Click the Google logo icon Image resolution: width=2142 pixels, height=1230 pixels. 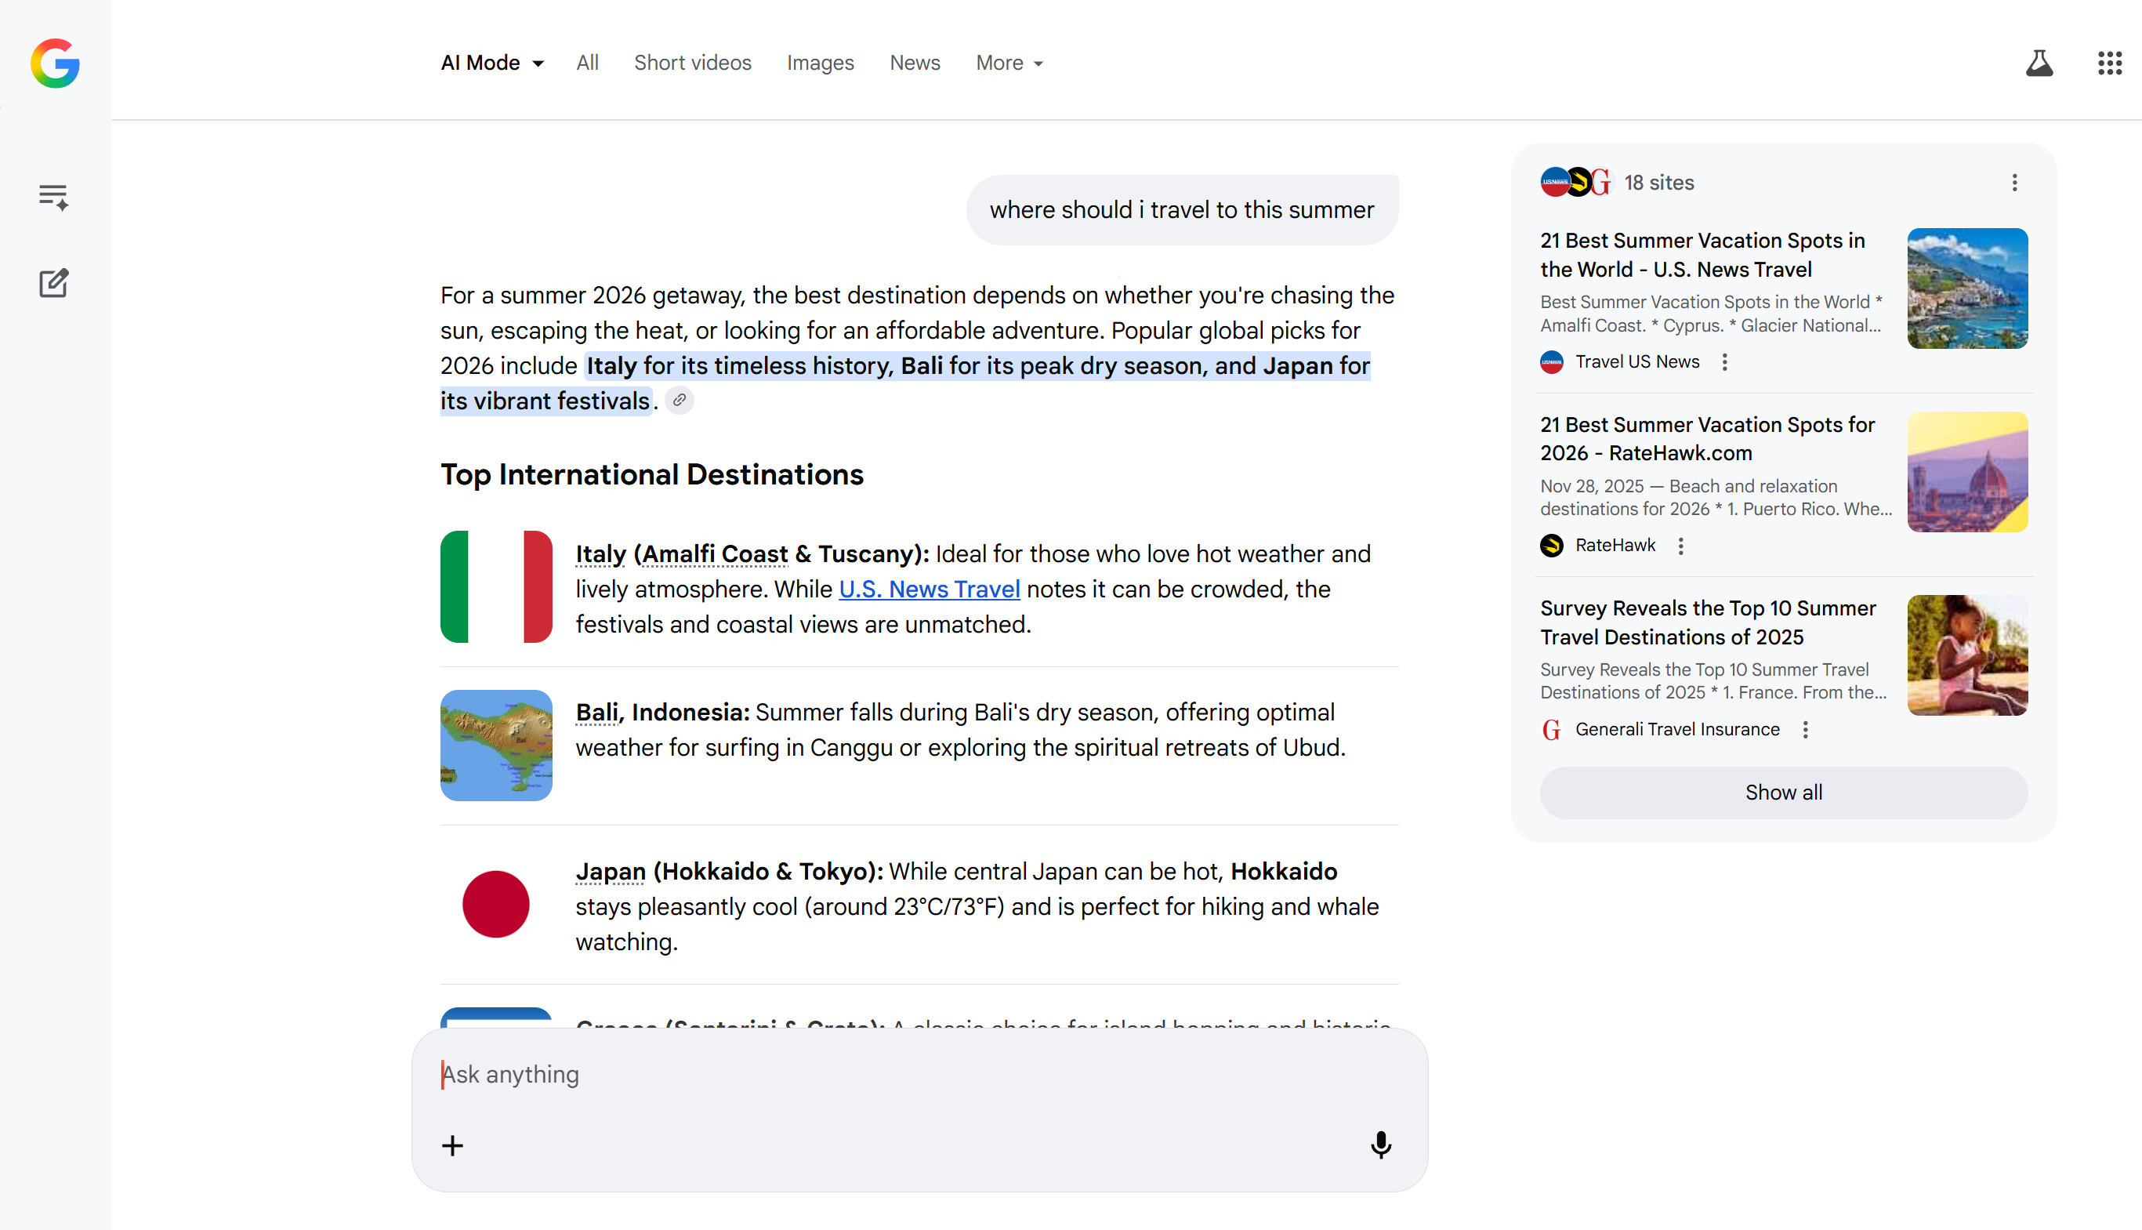[55, 63]
